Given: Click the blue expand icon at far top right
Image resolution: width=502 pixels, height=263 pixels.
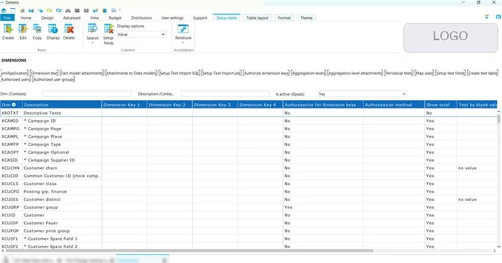Looking at the screenshot, I should pyautogui.click(x=498, y=17).
